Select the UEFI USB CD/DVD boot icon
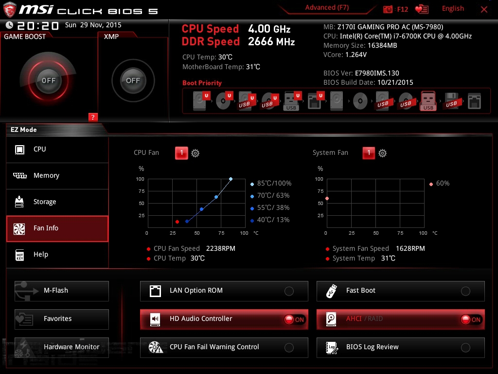Viewport: 498px width, 374px height. point(270,101)
